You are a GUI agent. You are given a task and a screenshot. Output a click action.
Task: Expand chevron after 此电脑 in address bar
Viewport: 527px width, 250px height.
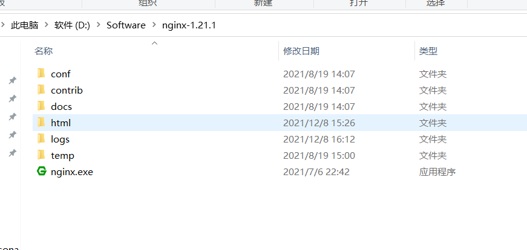click(47, 25)
